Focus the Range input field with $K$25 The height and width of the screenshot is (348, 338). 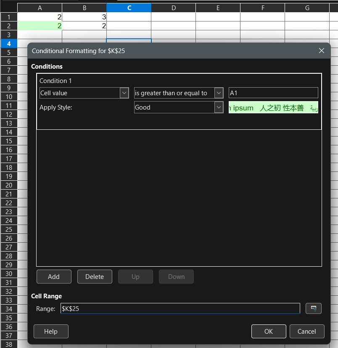coord(180,308)
